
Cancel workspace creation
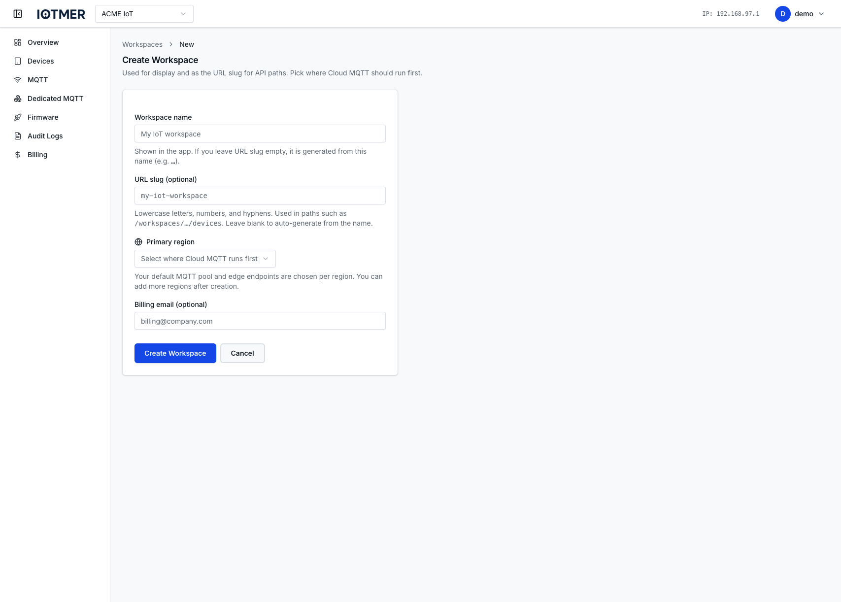pos(242,353)
